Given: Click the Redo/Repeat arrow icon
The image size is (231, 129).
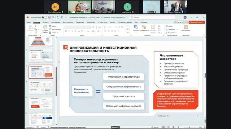Looking at the screenshot, I should [x=58, y=18].
